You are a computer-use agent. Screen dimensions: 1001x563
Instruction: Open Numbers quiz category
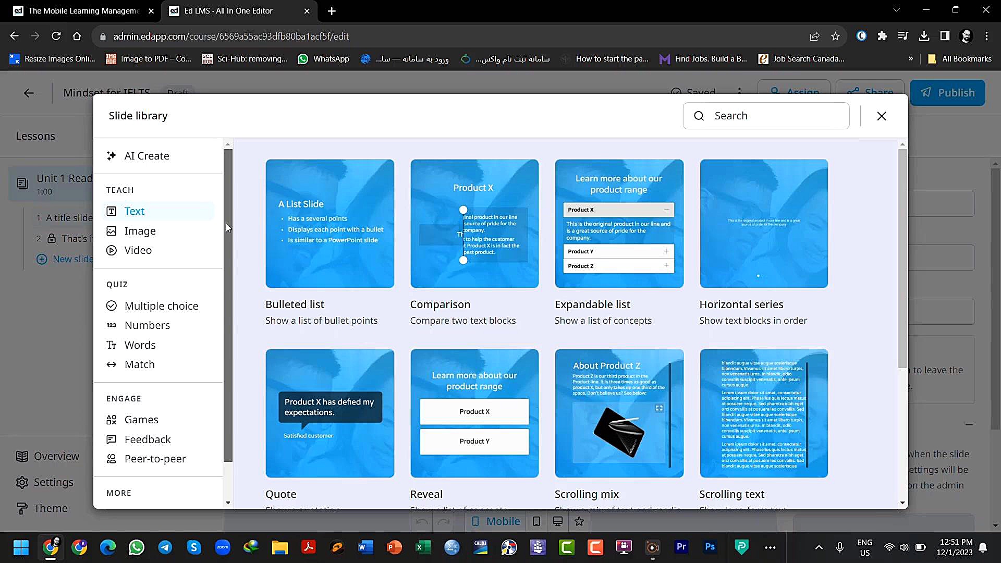138,325
